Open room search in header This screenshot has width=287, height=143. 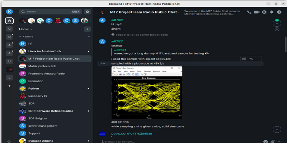click(264, 12)
